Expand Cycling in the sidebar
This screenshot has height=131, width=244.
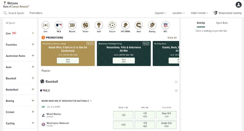click(x=33, y=123)
